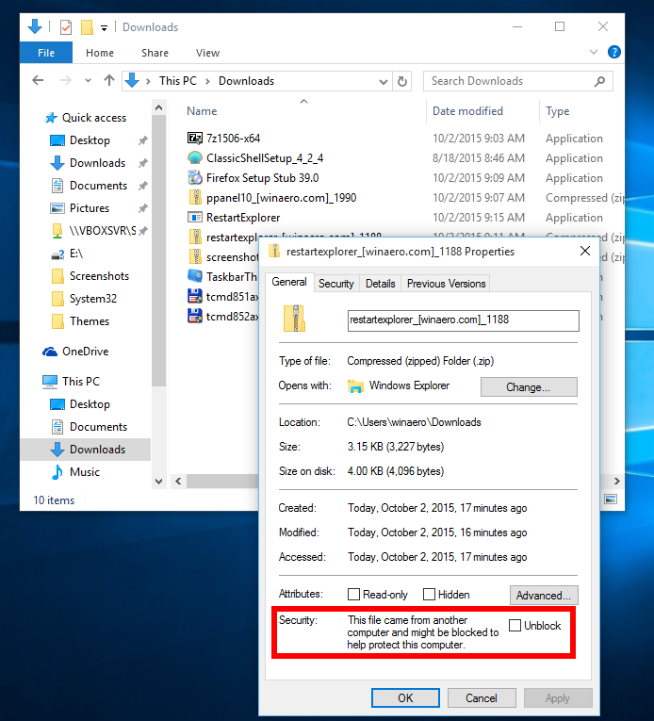Image resolution: width=654 pixels, height=721 pixels.
Task: Select Firefox Setup Stub 39.0 file
Action: [262, 178]
